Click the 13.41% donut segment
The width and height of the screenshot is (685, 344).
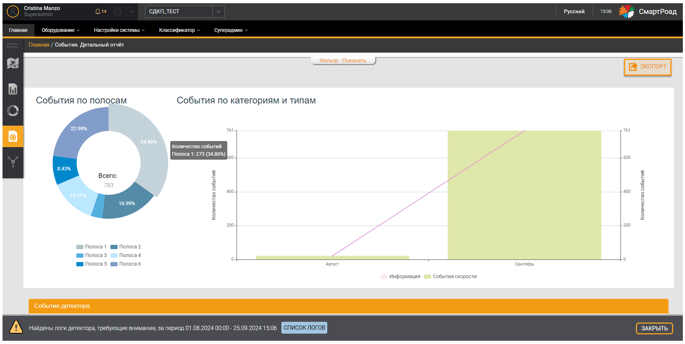point(78,195)
